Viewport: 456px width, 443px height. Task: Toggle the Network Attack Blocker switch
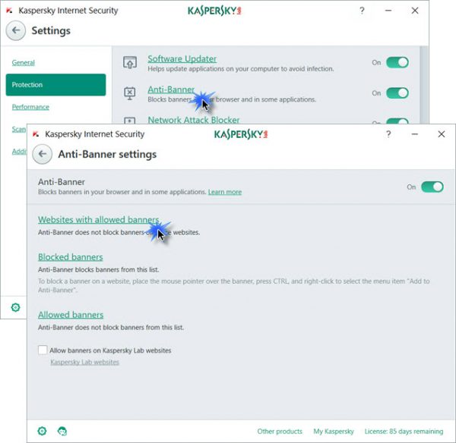(x=397, y=121)
